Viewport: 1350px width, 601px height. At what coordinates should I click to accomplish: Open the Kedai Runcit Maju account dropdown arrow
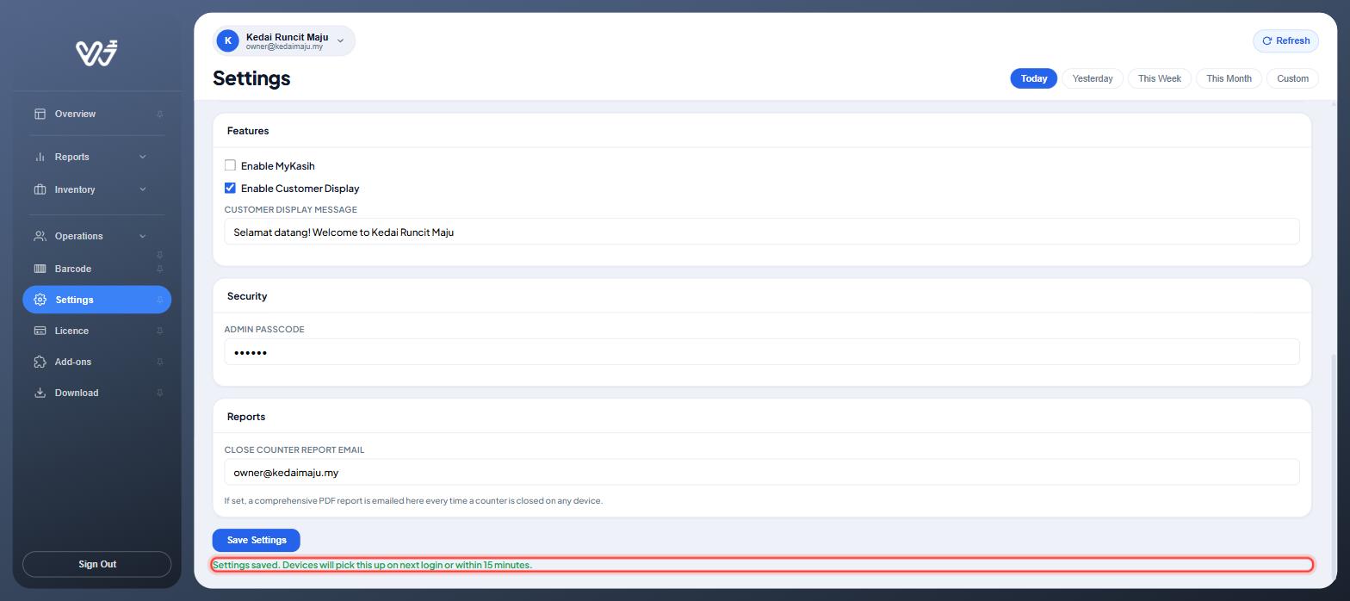(340, 40)
